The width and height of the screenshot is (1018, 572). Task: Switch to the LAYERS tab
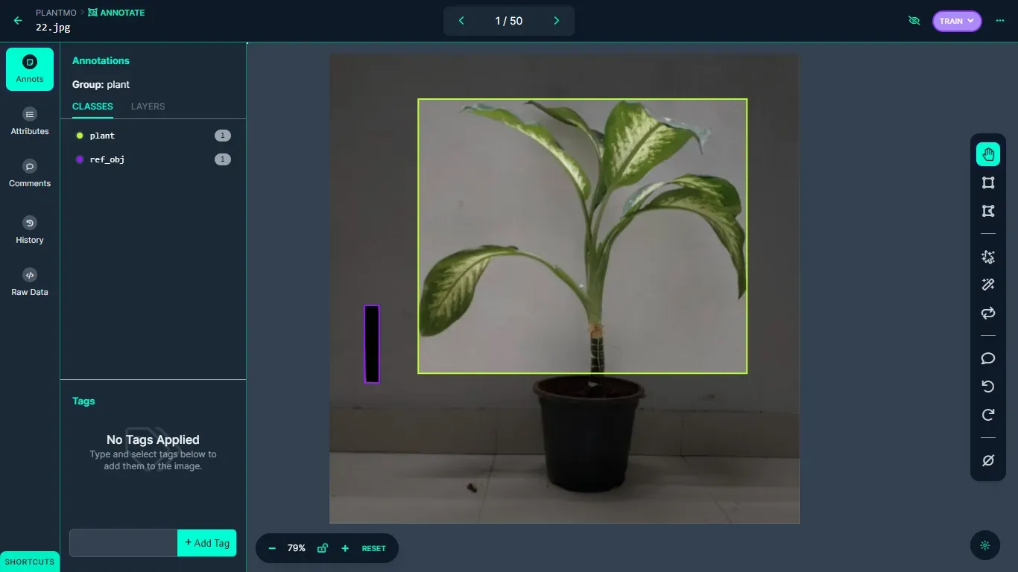tap(147, 107)
